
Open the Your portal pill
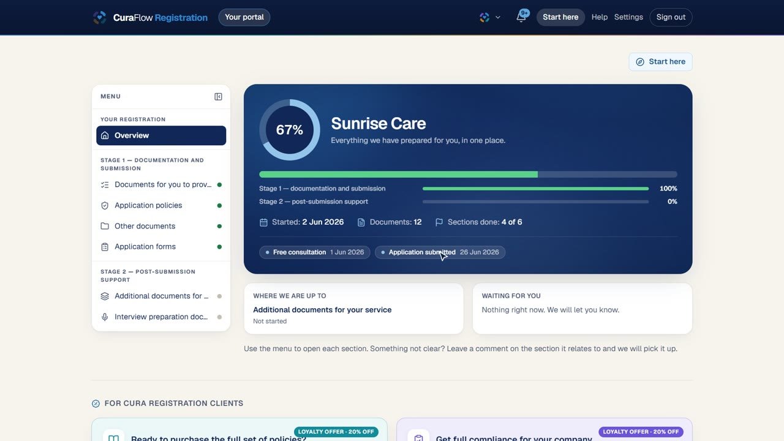coord(244,17)
